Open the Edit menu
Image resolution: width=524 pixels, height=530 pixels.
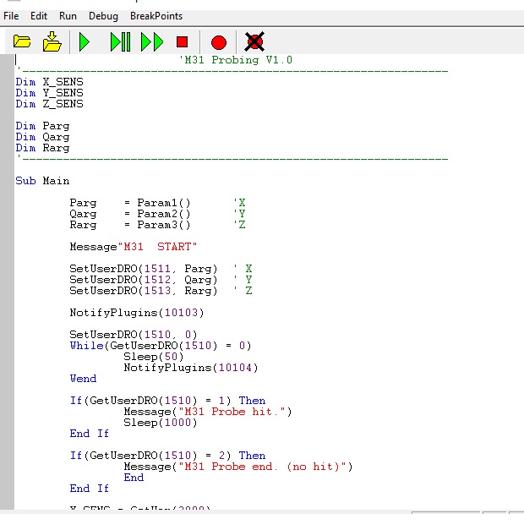point(39,16)
